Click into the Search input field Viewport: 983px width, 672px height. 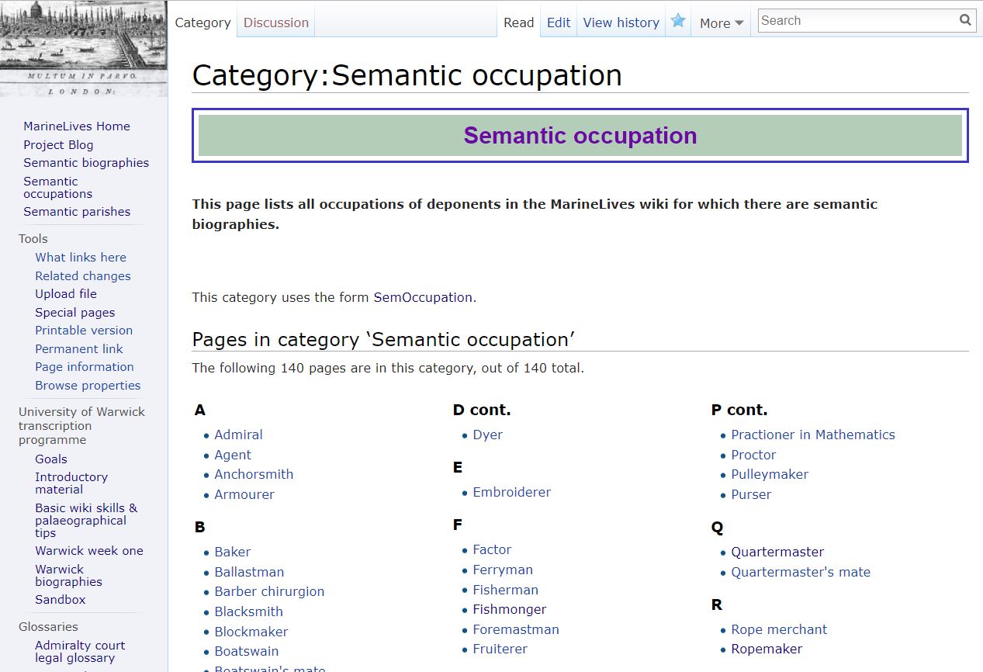[x=857, y=21]
